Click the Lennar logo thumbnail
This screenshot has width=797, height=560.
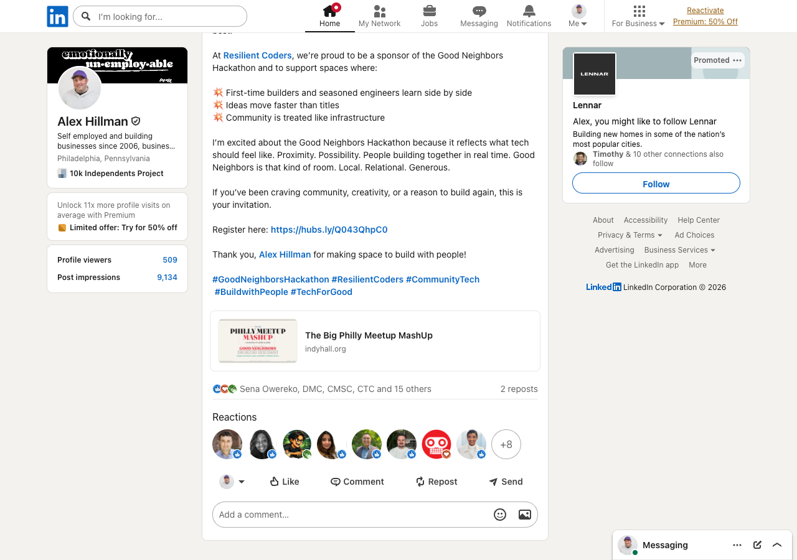click(595, 74)
